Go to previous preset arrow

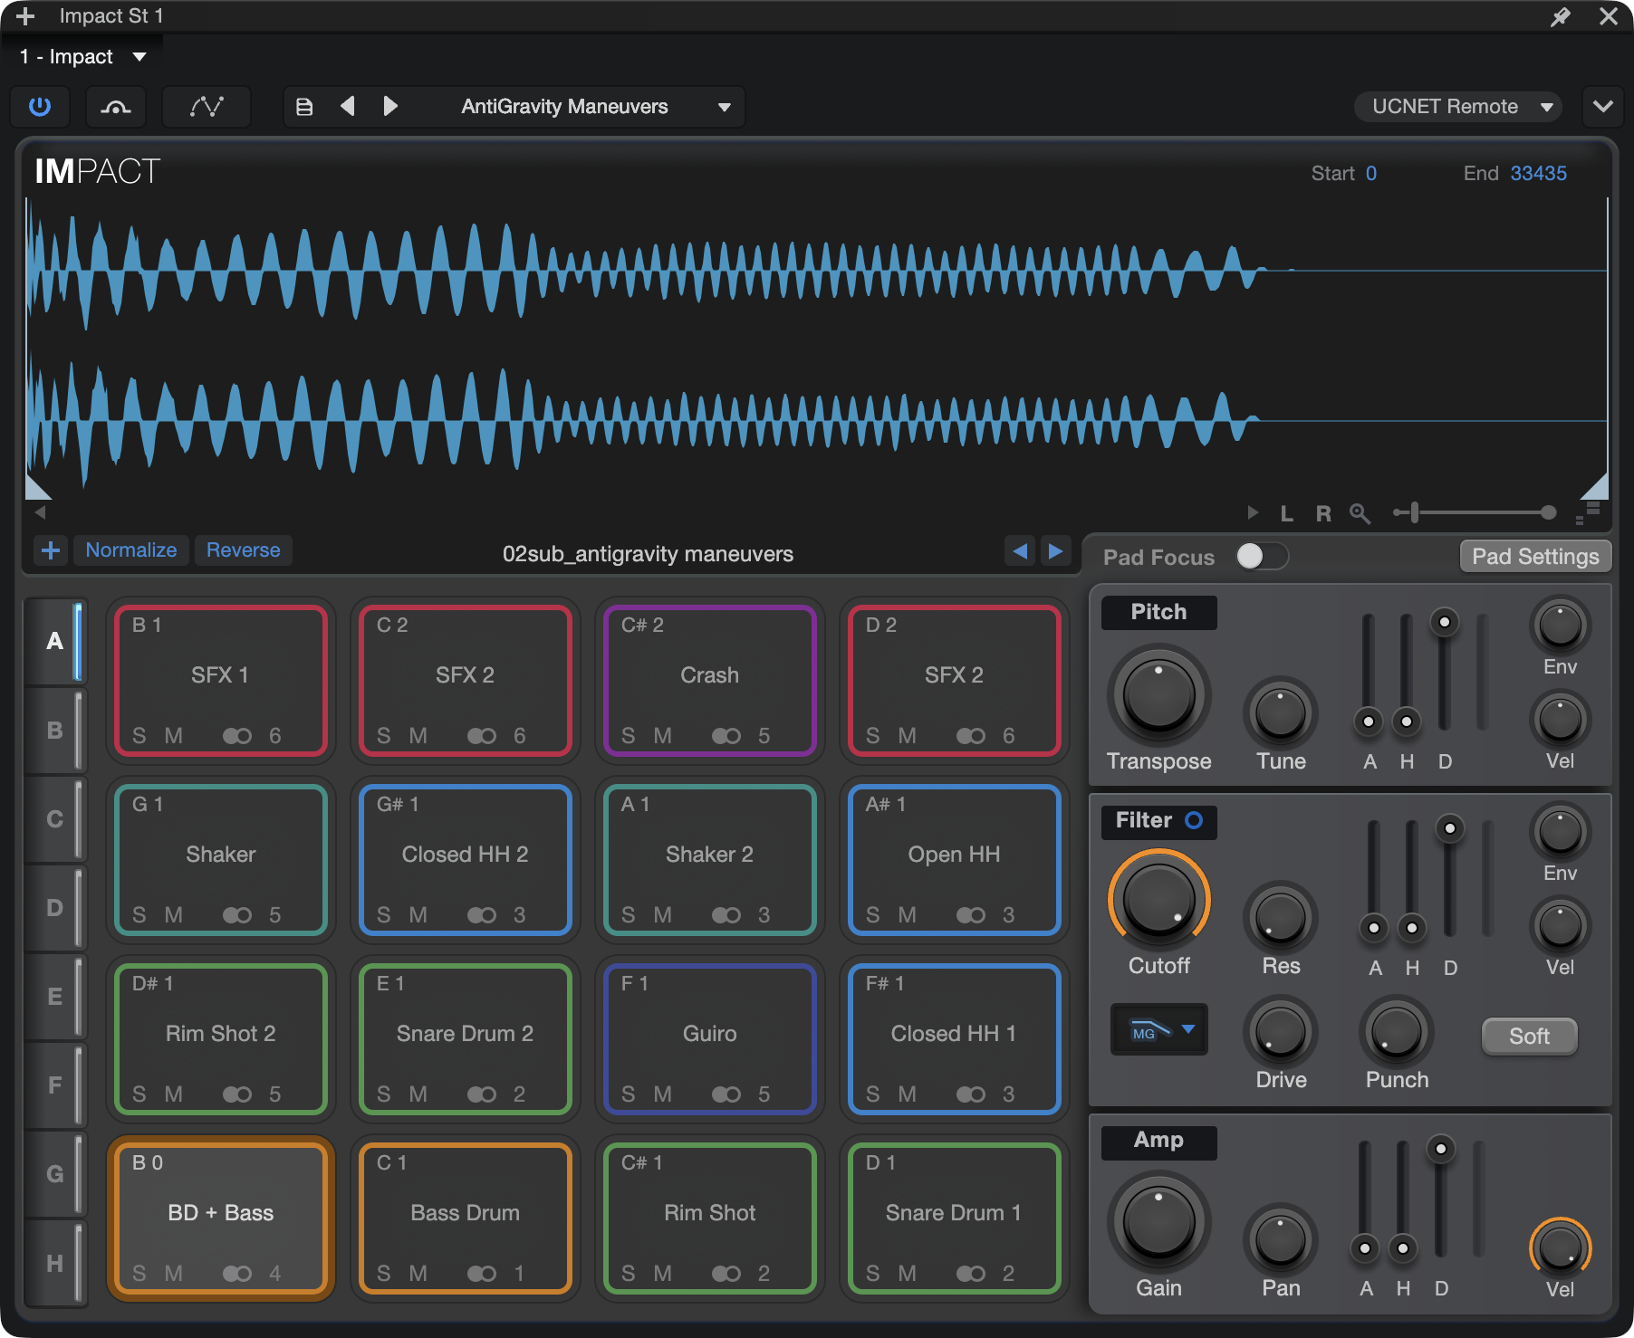tap(347, 107)
